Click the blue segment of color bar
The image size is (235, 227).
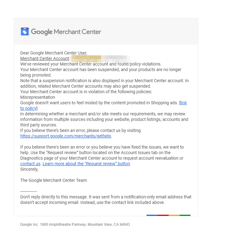[x=152, y=215]
